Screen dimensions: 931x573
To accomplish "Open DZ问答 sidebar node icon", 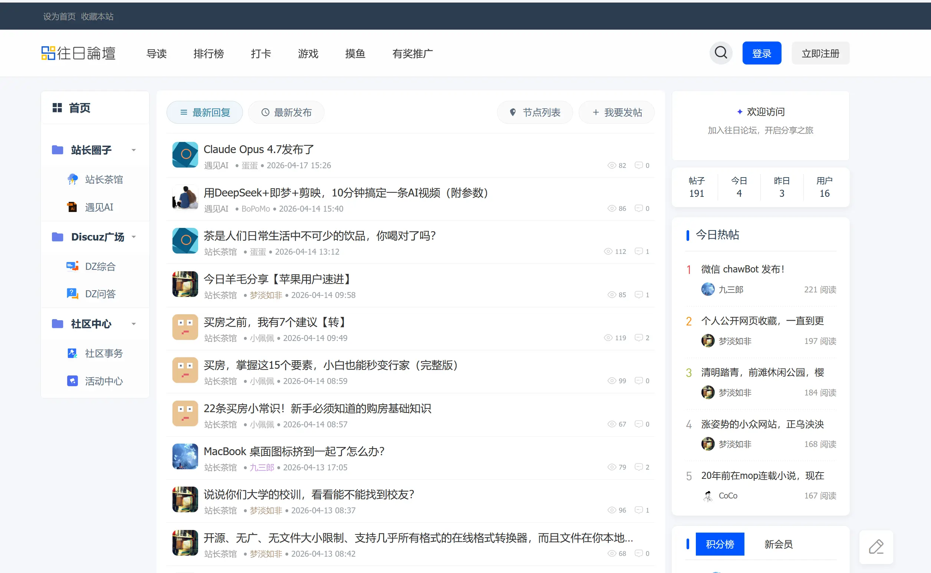I will 72,294.
